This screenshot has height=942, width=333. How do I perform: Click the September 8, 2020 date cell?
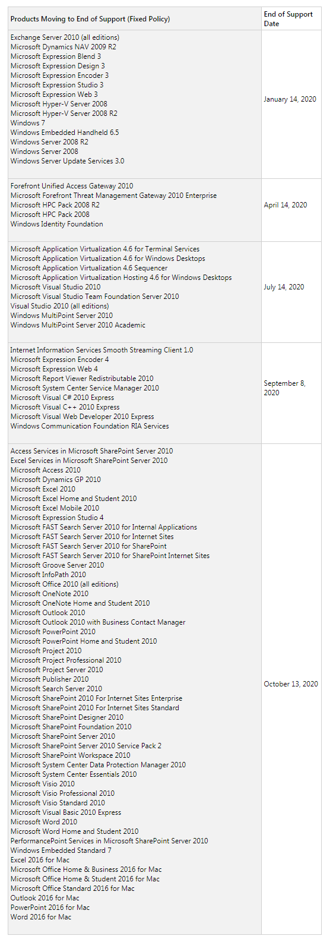285,388
